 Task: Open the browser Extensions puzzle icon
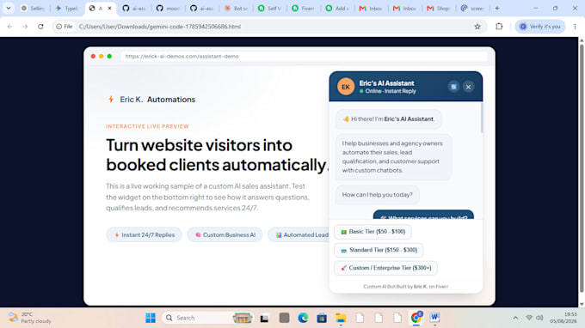[x=499, y=27]
